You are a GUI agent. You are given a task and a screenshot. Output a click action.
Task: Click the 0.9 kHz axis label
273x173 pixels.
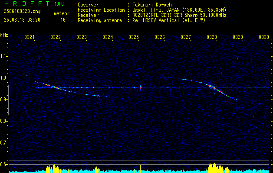click(3, 99)
